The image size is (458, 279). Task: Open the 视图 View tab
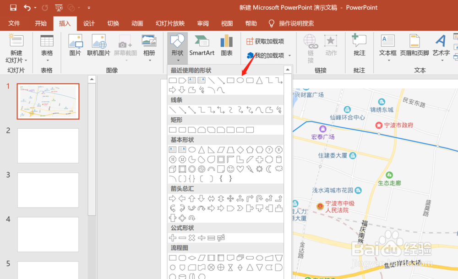pos(227,23)
